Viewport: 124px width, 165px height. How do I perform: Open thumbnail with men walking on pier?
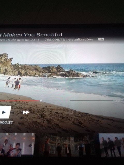pyautogui.click(x=111, y=145)
